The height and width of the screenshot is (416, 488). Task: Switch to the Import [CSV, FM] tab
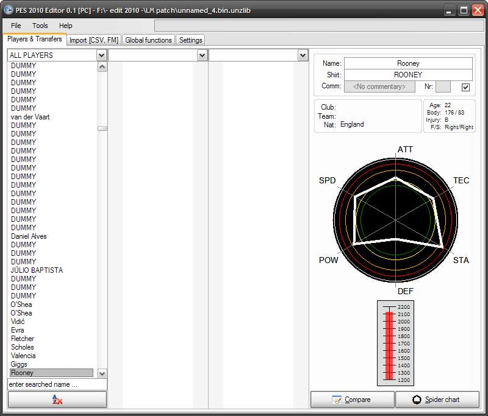click(x=94, y=40)
